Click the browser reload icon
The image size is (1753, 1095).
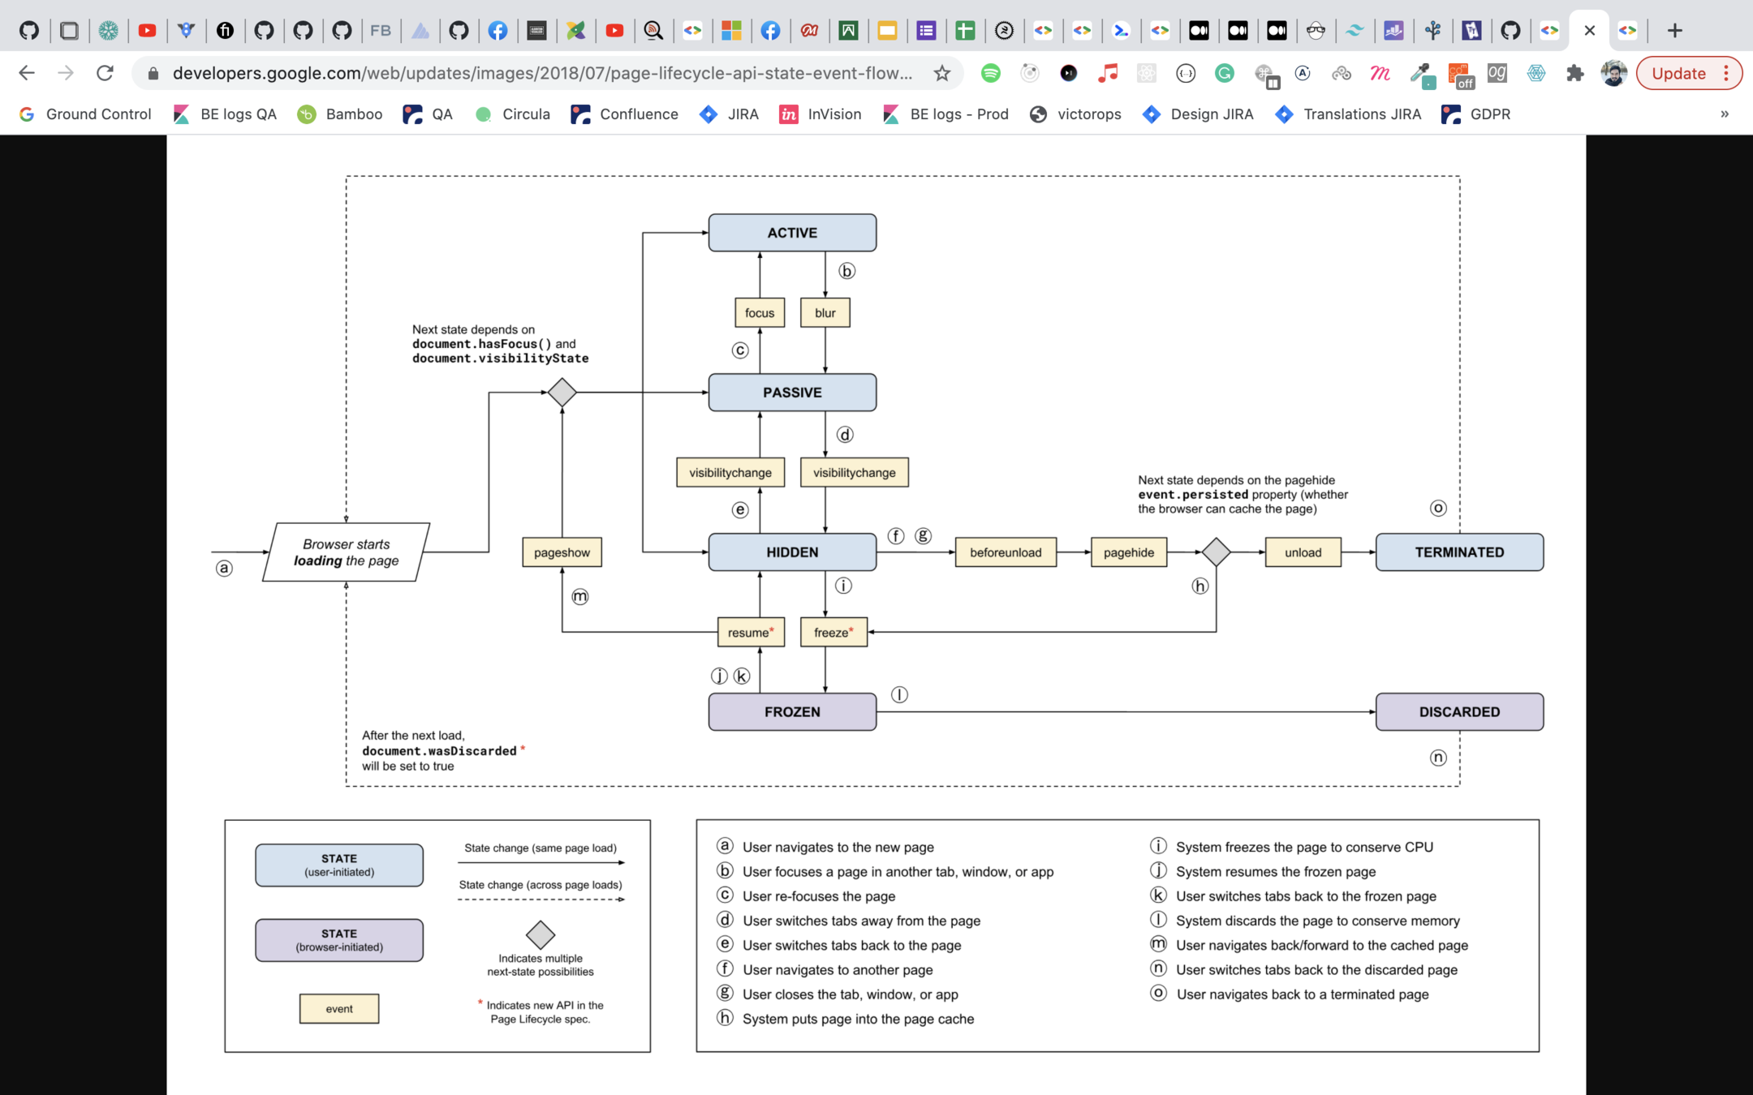click(x=105, y=73)
